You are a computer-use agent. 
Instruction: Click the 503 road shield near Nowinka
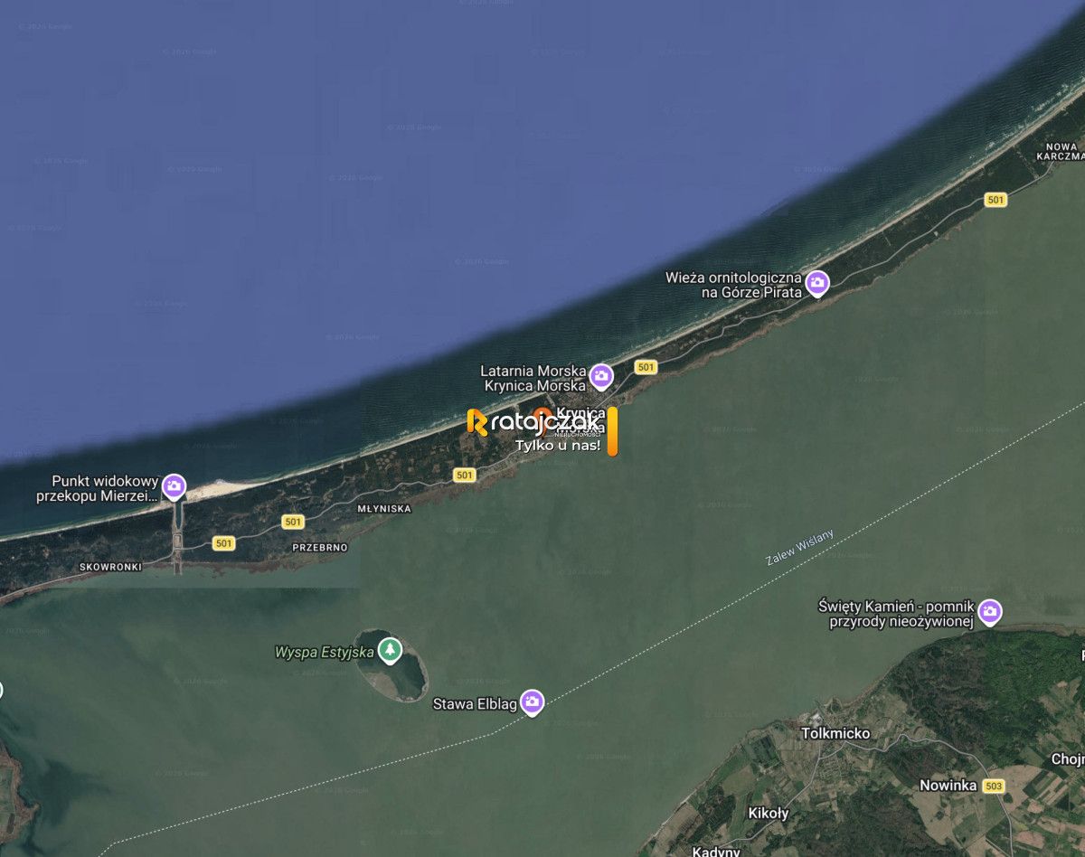pos(994,786)
